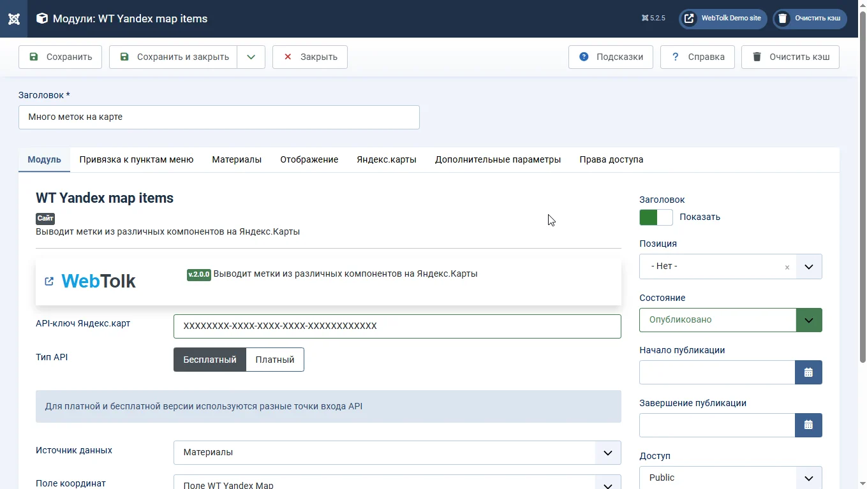Screen dimensions: 867x489
Task: Click the Заголовок title input field
Action: 219,117
